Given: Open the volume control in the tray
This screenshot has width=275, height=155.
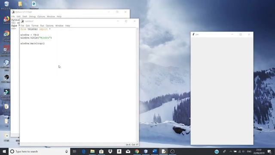Looking at the screenshot, I should [x=243, y=151].
